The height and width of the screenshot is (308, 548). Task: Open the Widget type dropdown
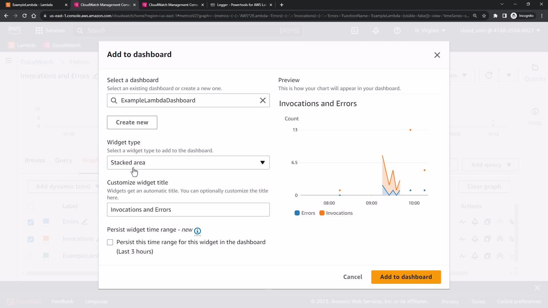click(x=188, y=163)
